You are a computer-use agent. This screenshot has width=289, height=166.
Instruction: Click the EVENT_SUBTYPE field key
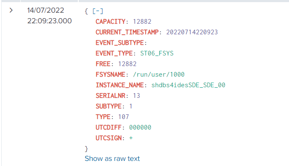(x=120, y=43)
